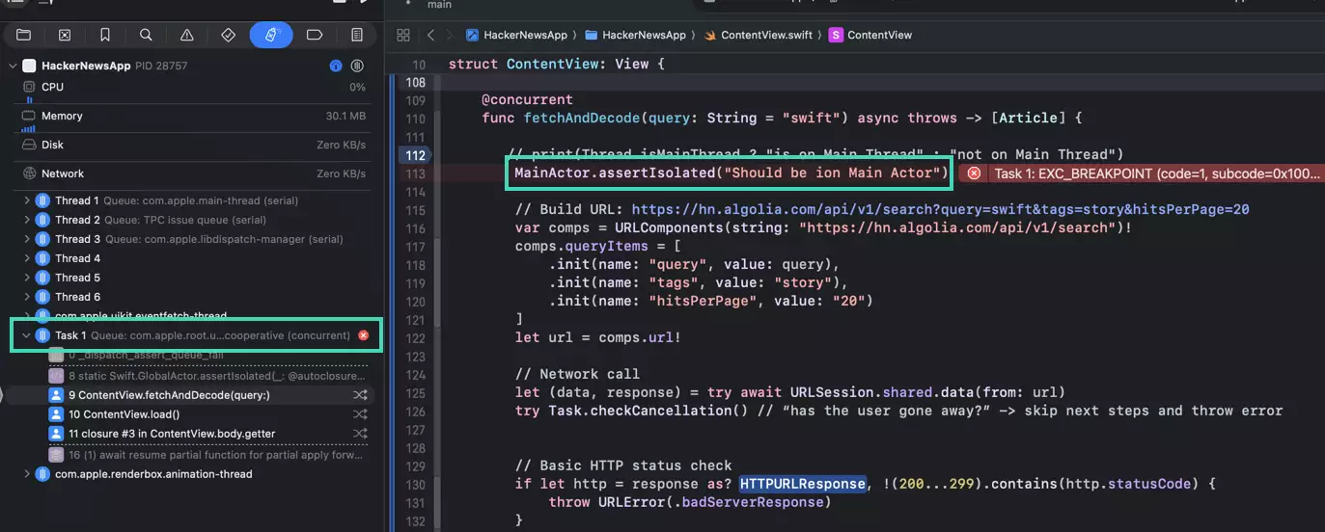
Task: Click the CPU 0% value
Action: [x=357, y=87]
